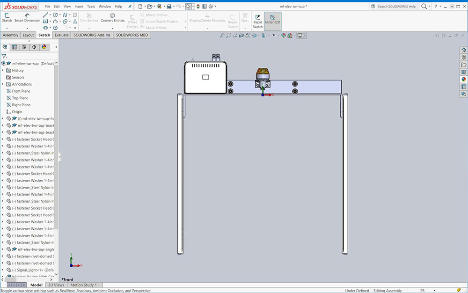
Task: Toggle the Select cursor tool
Action: [188, 7]
